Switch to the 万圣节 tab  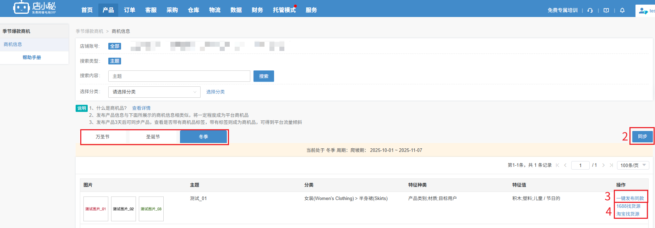coord(103,137)
